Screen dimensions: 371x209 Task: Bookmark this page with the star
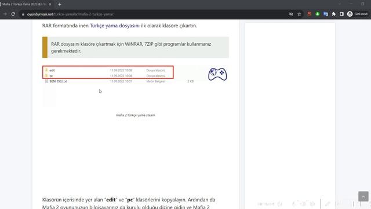pyautogui.click(x=299, y=14)
